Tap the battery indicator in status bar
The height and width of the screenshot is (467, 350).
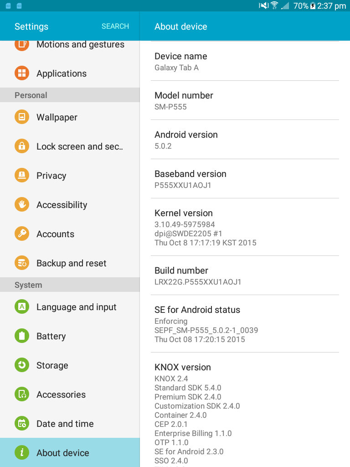coord(313,6)
